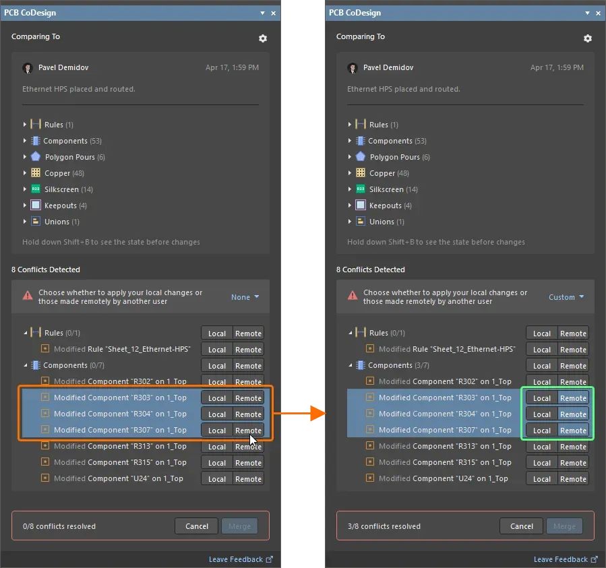
Task: Open Leave Feedback link in right panel
Action: point(566,559)
